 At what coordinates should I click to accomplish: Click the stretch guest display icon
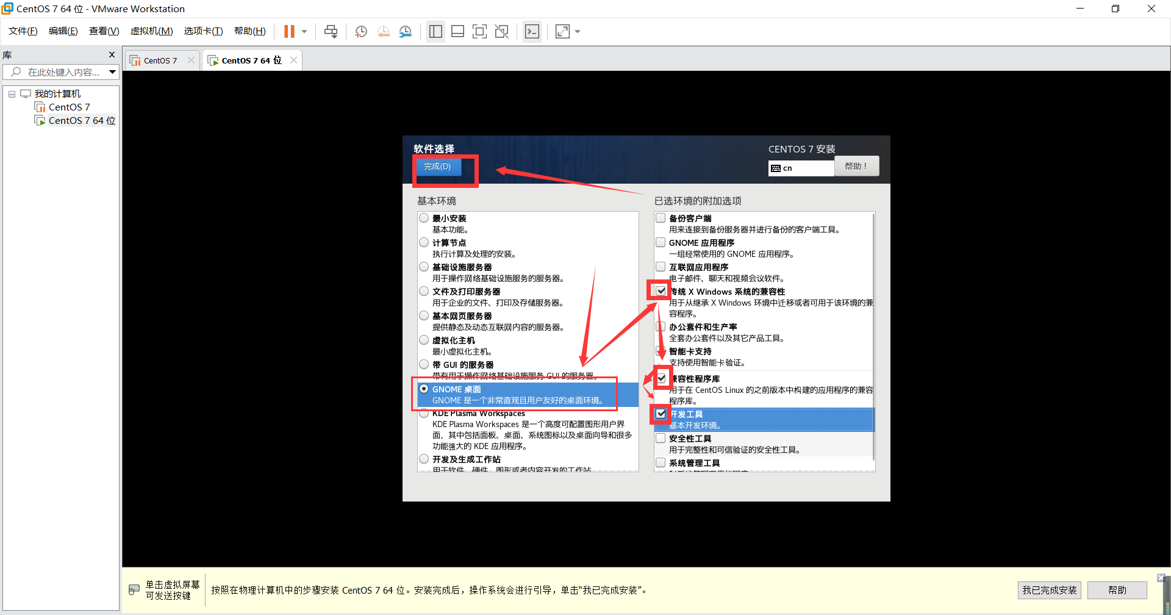(x=562, y=32)
